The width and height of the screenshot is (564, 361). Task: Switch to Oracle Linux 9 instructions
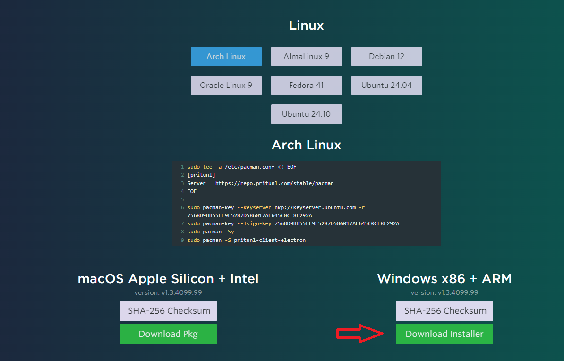pos(226,86)
